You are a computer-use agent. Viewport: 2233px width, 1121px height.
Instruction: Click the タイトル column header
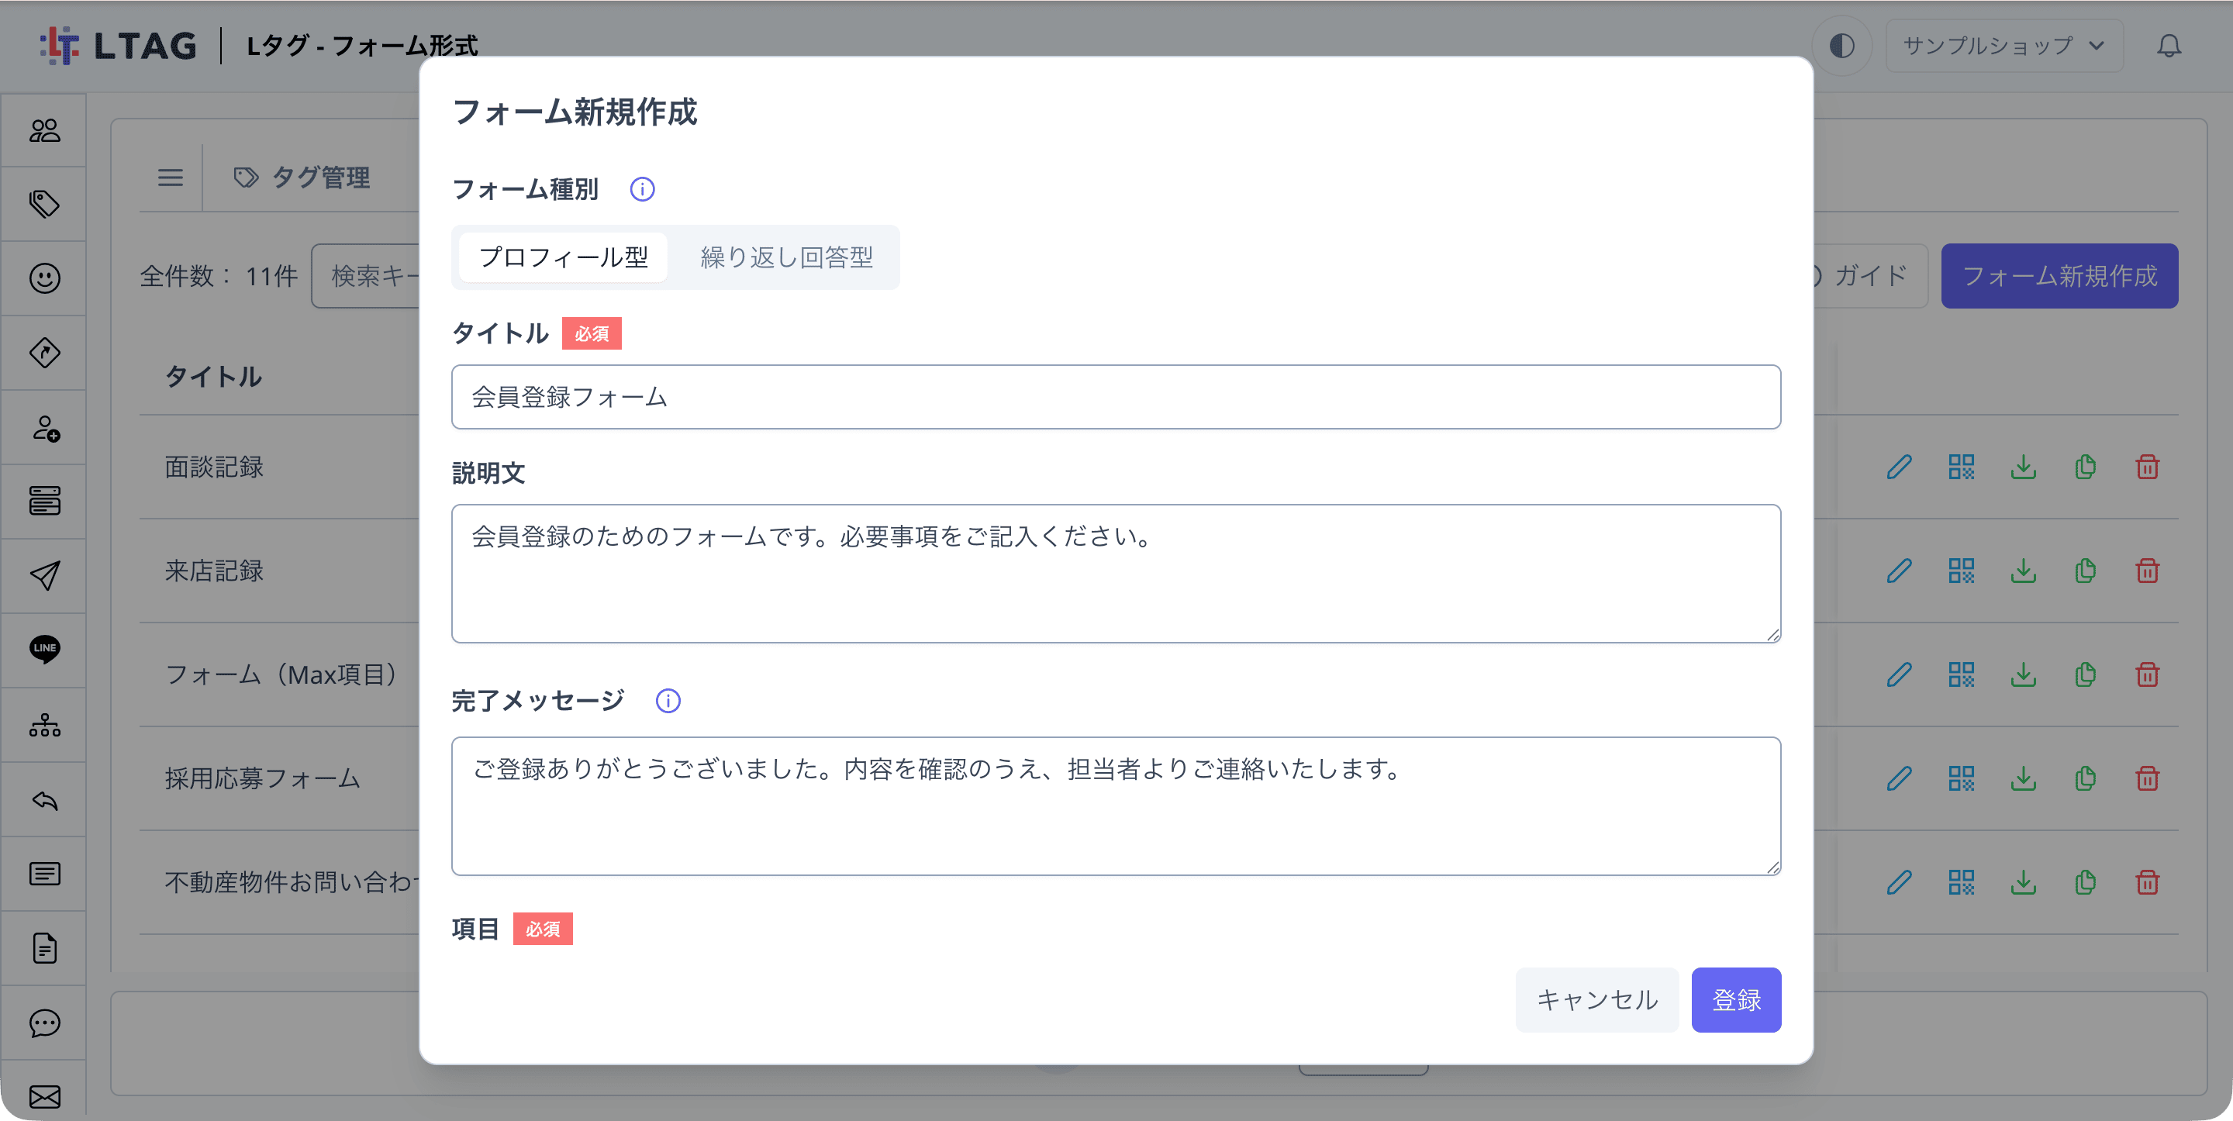pyautogui.click(x=213, y=377)
